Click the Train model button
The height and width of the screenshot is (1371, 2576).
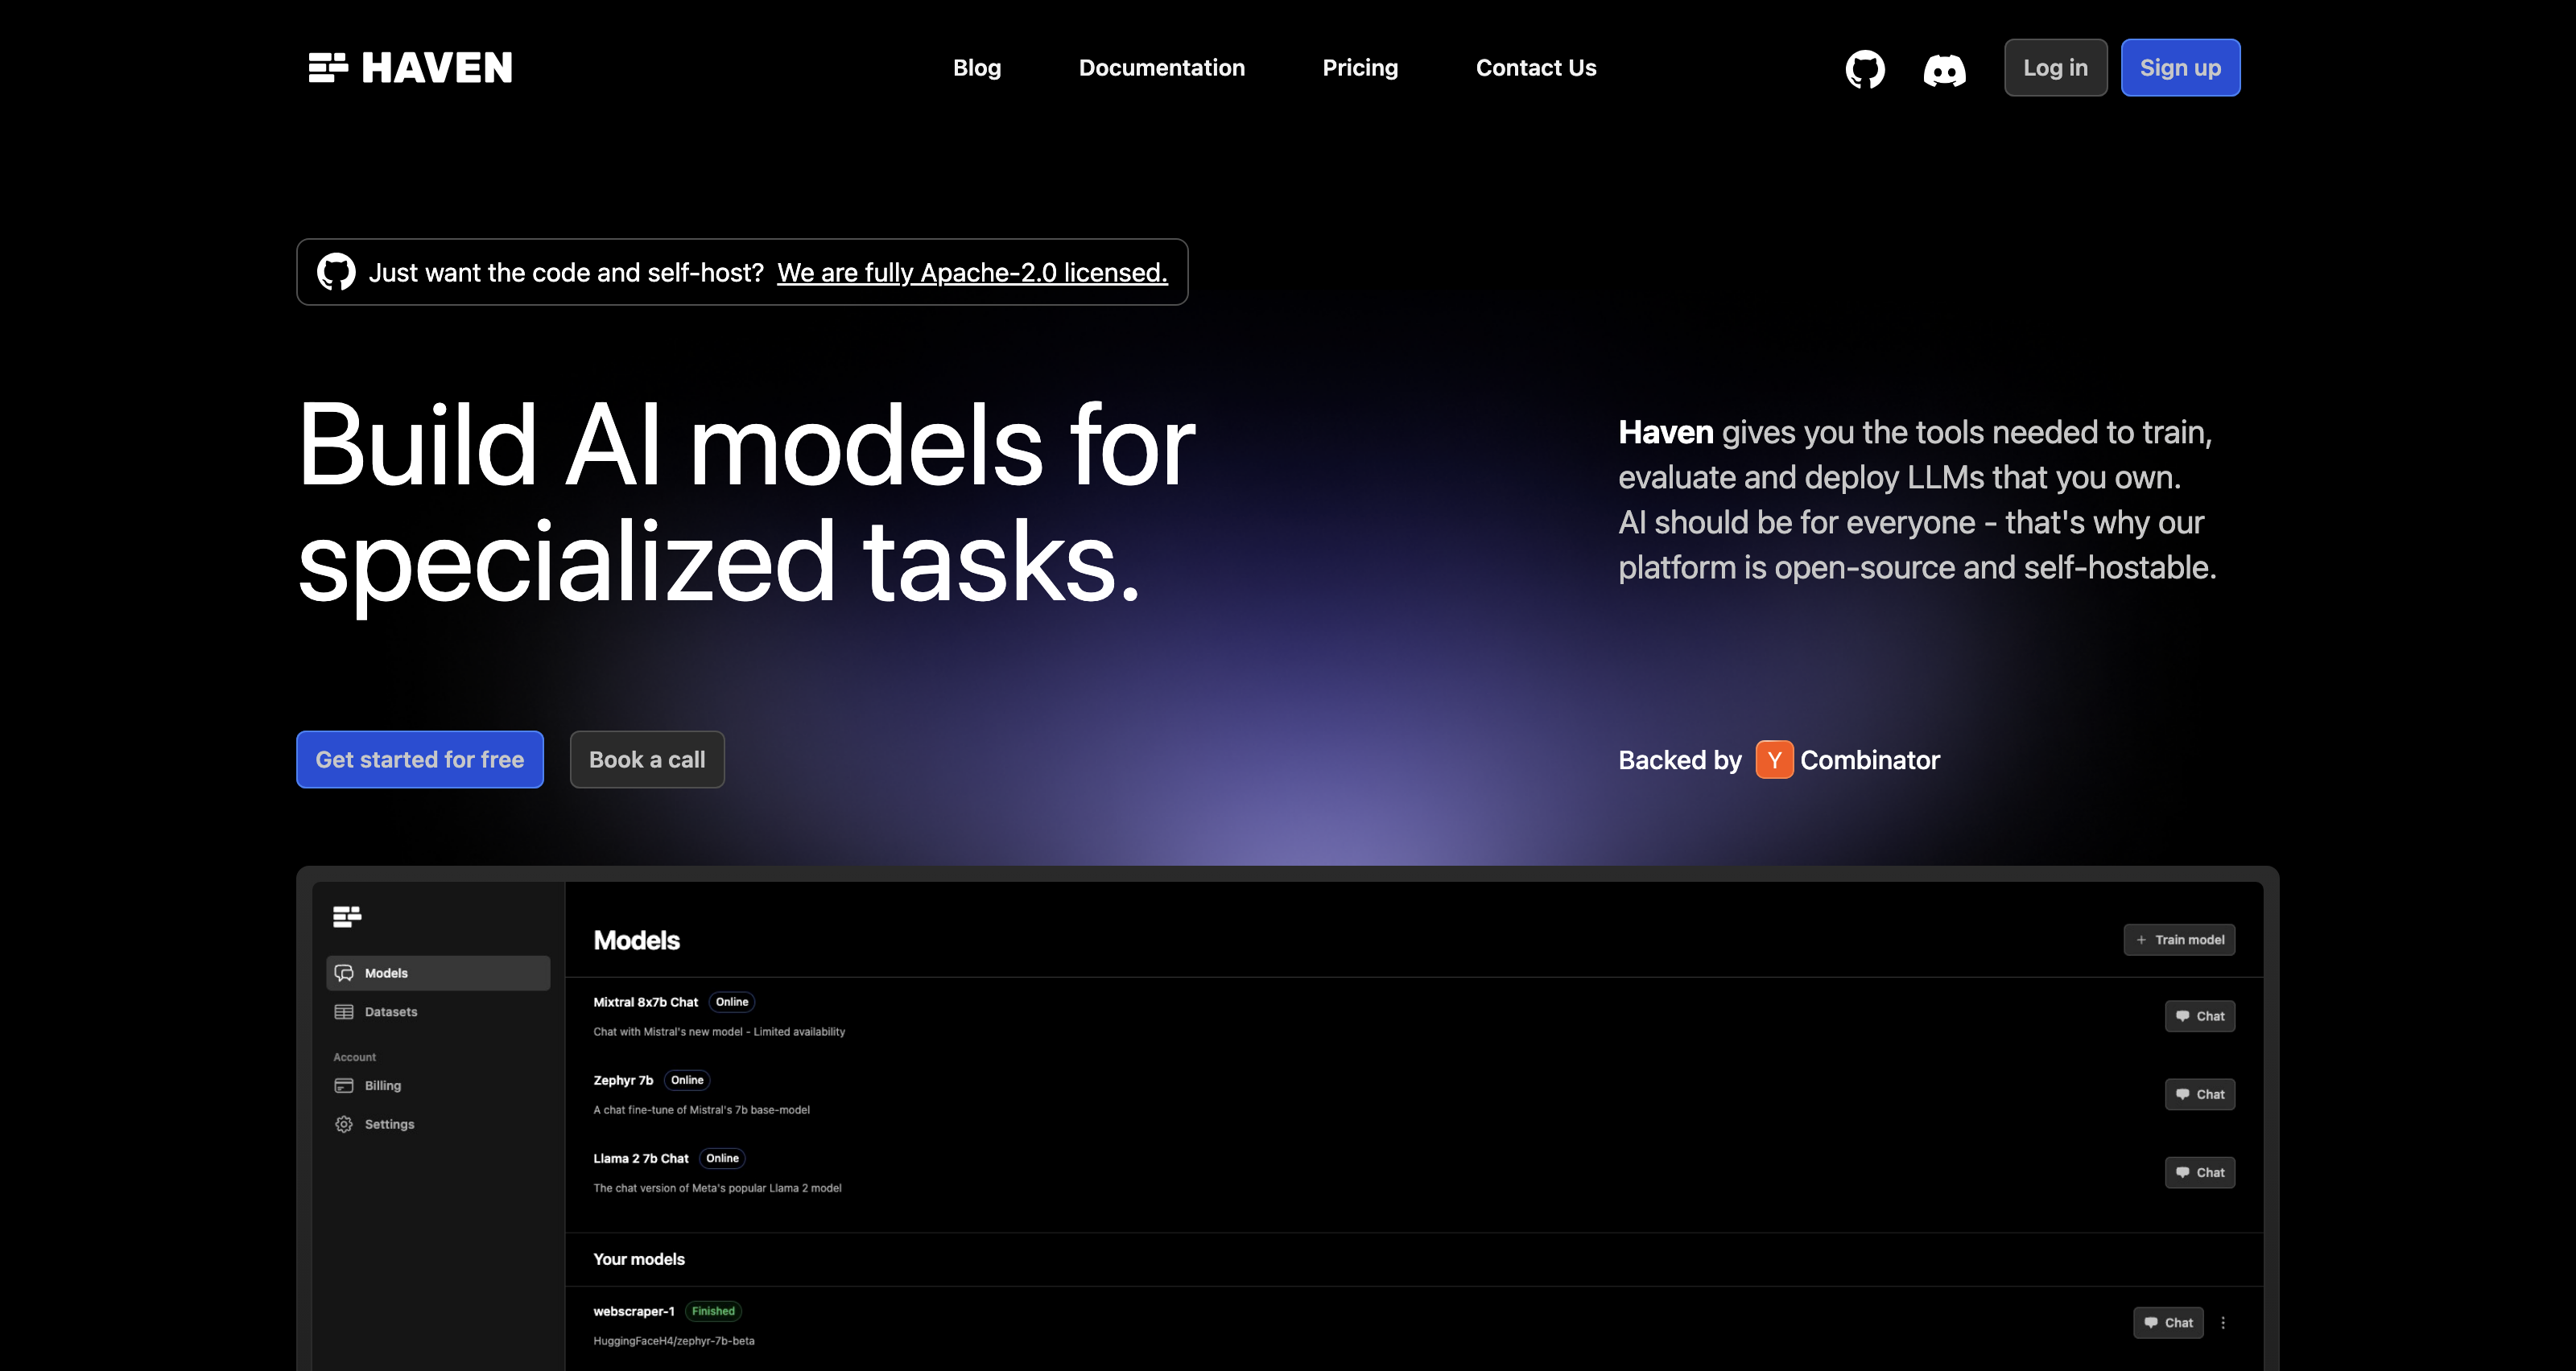[x=2179, y=941]
